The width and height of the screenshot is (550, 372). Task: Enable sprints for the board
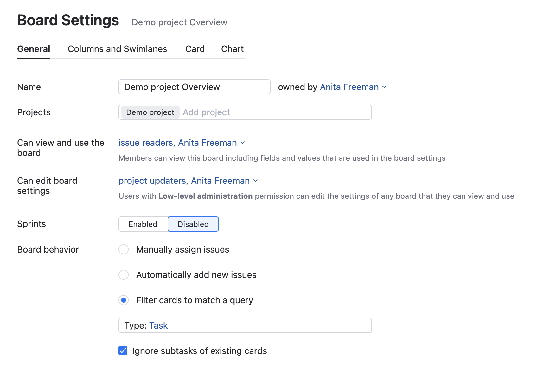pyautogui.click(x=143, y=224)
